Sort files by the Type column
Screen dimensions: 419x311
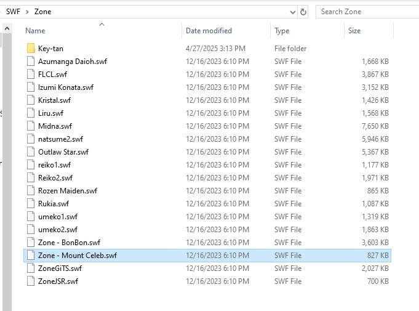pyautogui.click(x=282, y=31)
